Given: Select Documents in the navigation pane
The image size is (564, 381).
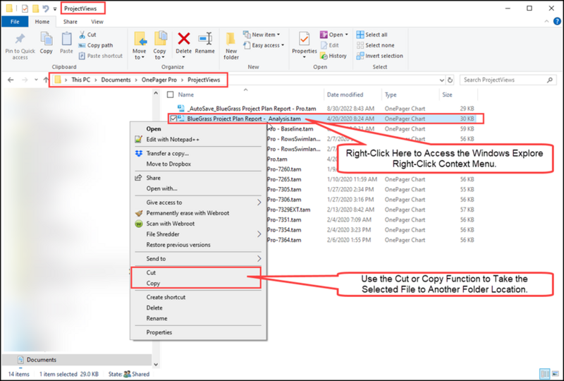Looking at the screenshot, I should pos(42,360).
